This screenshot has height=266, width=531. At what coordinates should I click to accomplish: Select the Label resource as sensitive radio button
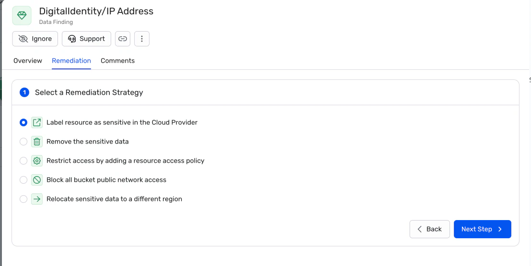pos(23,122)
